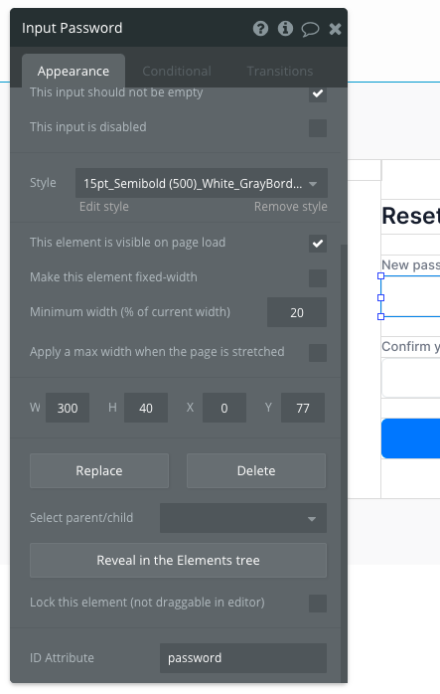Click the Remove style link
Screen dimensions: 440x694
291,207
